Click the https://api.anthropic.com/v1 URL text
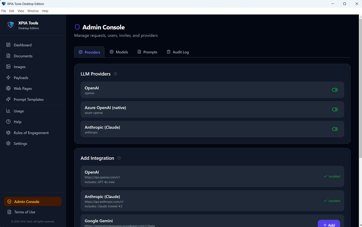 pos(104,202)
